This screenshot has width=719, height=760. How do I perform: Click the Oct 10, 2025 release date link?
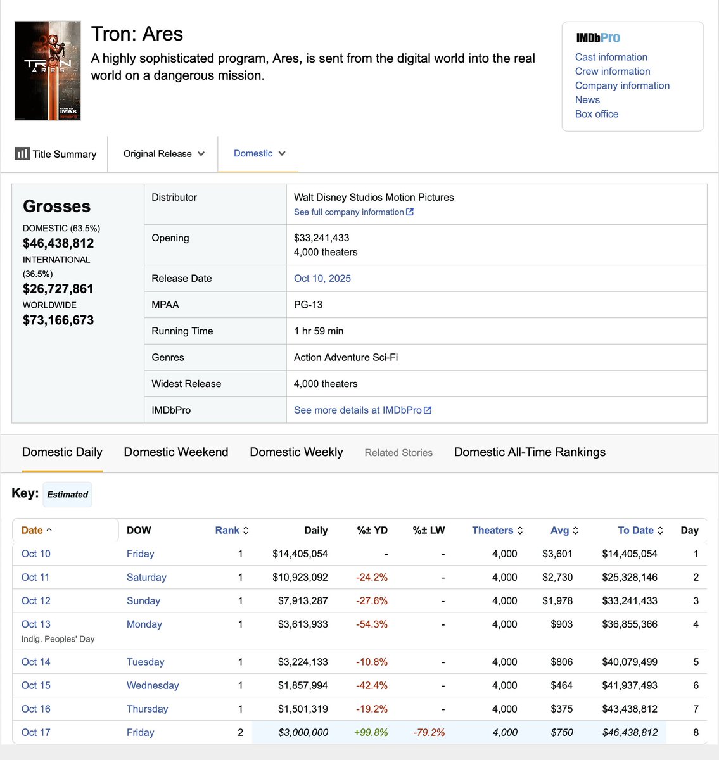322,278
